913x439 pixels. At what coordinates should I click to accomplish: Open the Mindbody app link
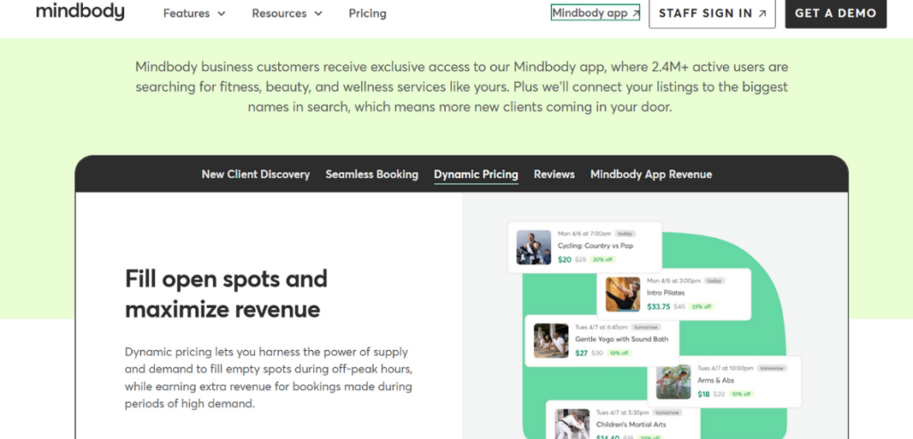(595, 12)
